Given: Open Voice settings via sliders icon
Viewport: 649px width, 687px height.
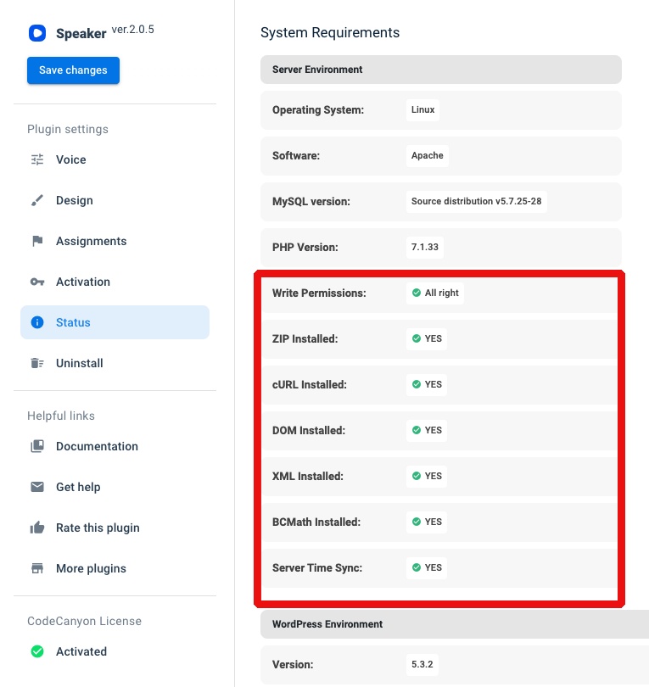Looking at the screenshot, I should [x=37, y=159].
